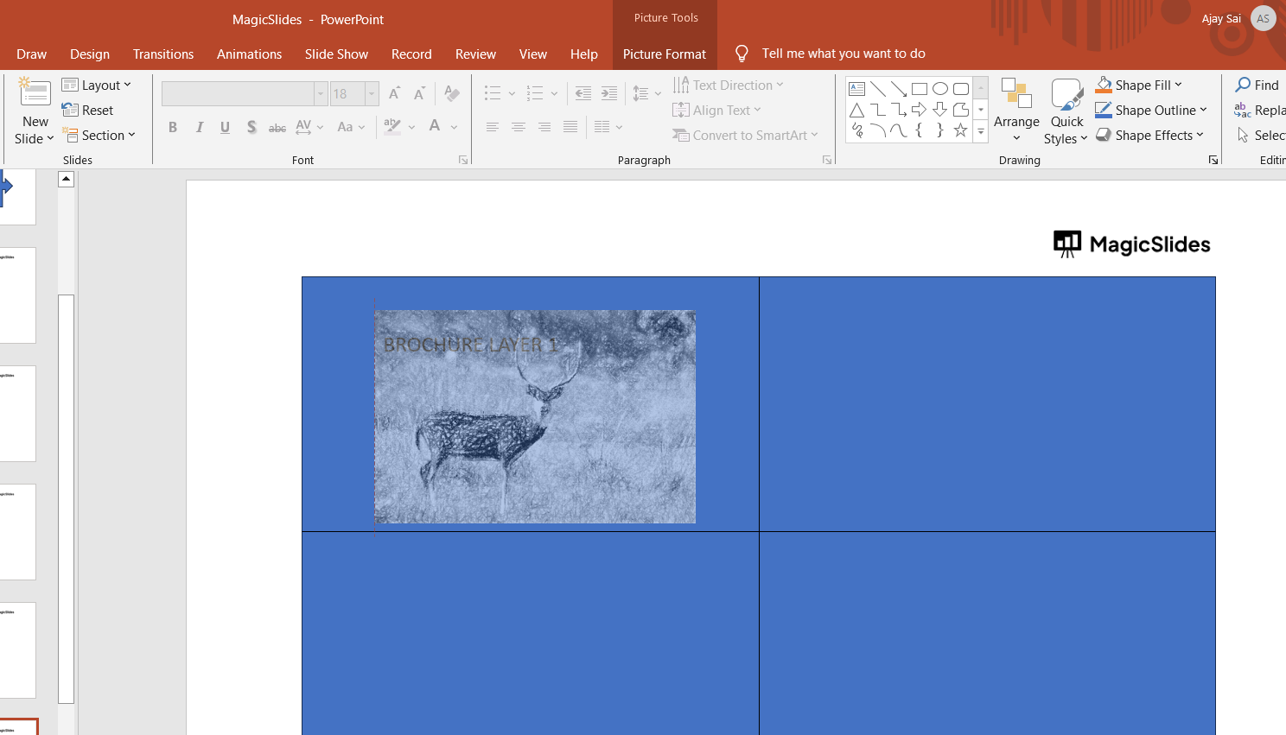Open Quick Styles gallery
This screenshot has width=1286, height=735.
[x=1066, y=111]
